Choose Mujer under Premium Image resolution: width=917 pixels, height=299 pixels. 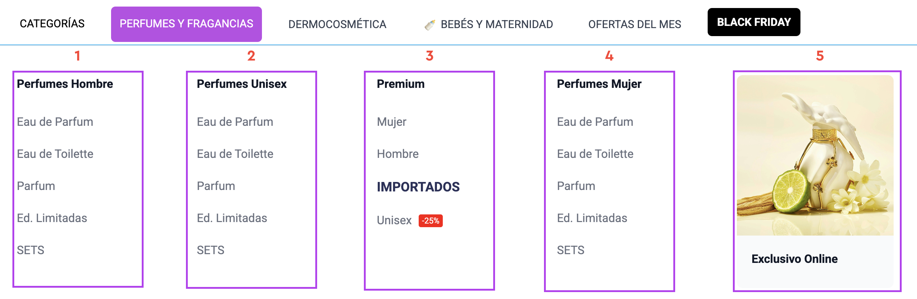391,122
